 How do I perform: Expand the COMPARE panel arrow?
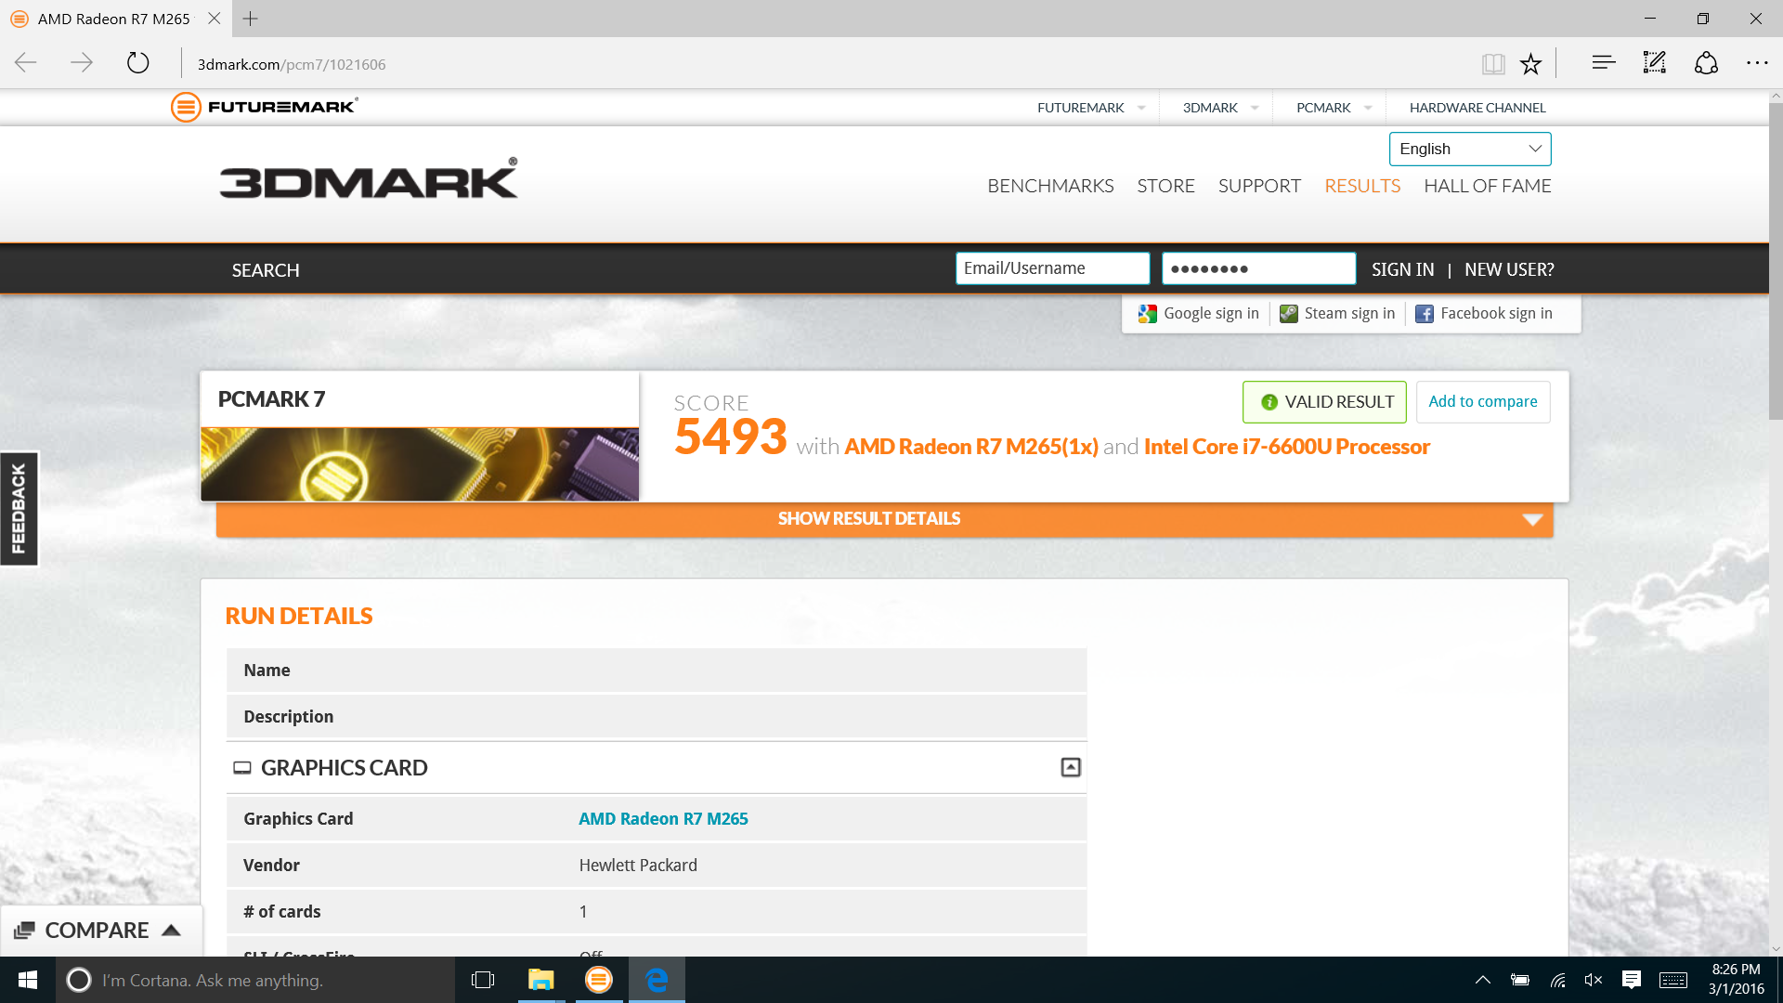click(x=171, y=931)
